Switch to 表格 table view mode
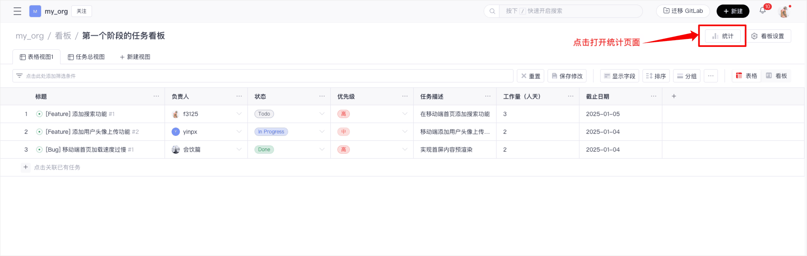The height and width of the screenshot is (256, 807). click(746, 76)
